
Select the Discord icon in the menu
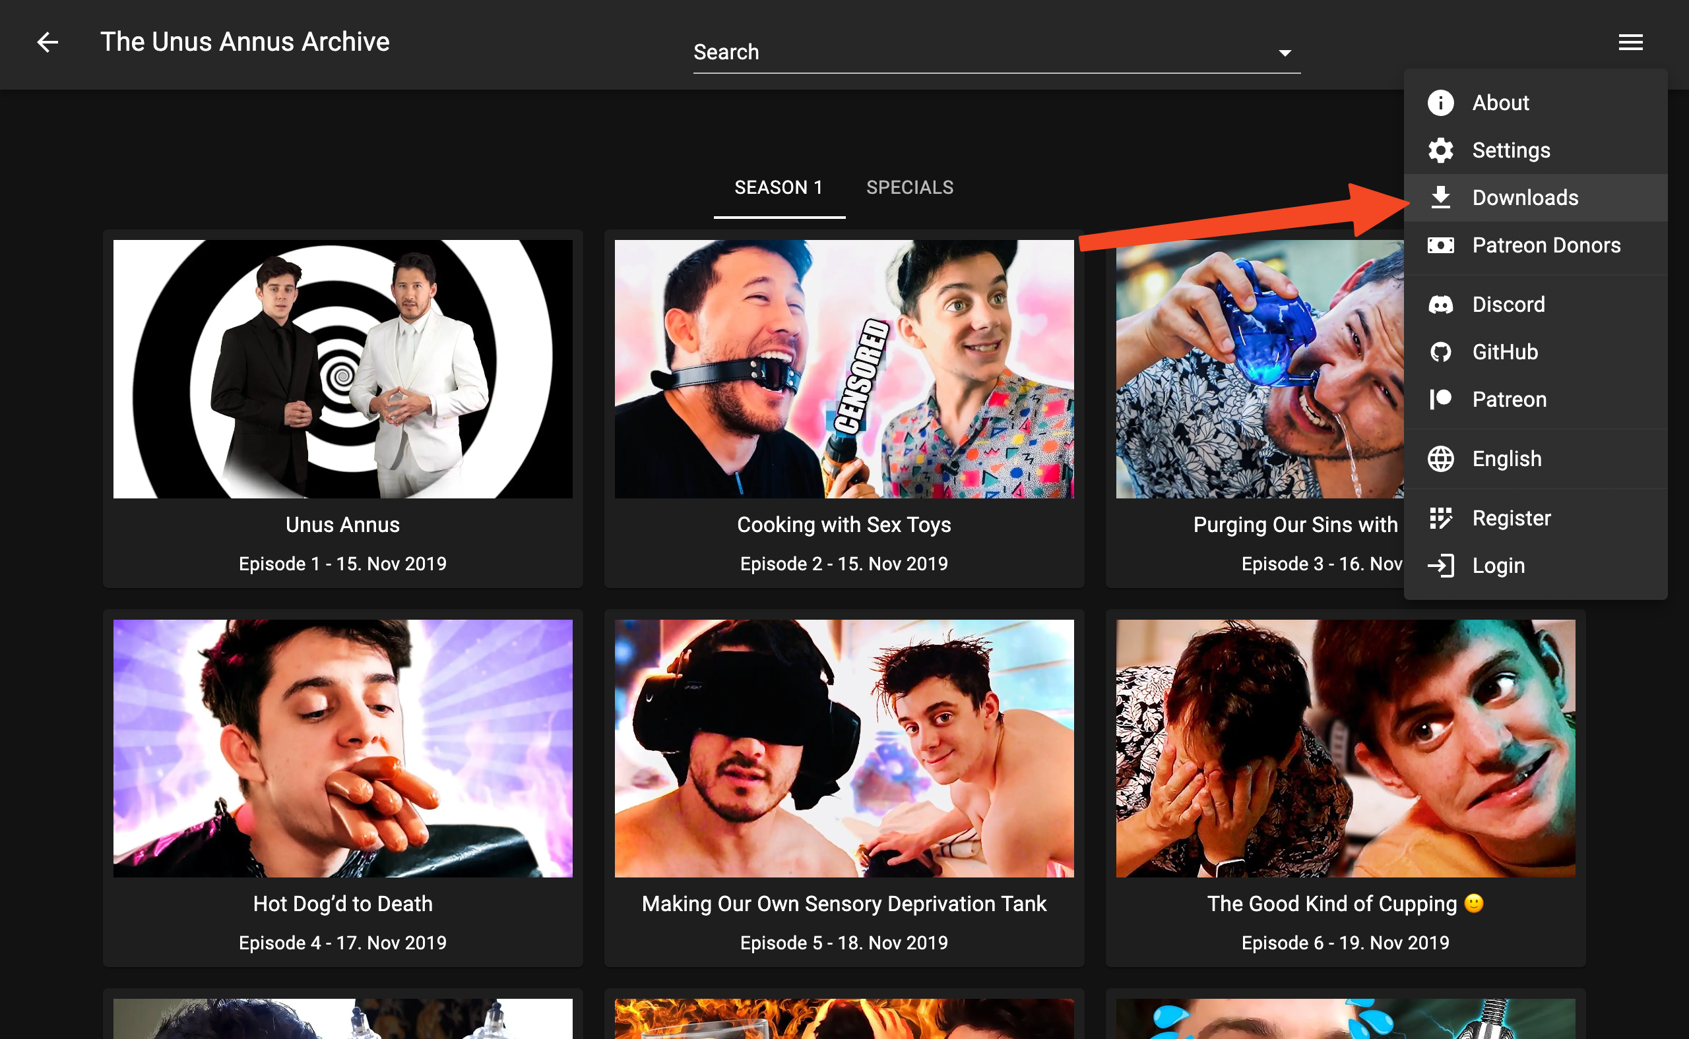[x=1442, y=305]
